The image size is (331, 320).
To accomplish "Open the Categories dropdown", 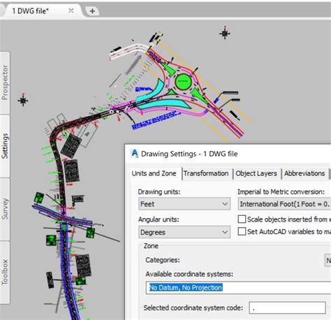I will click(328, 260).
